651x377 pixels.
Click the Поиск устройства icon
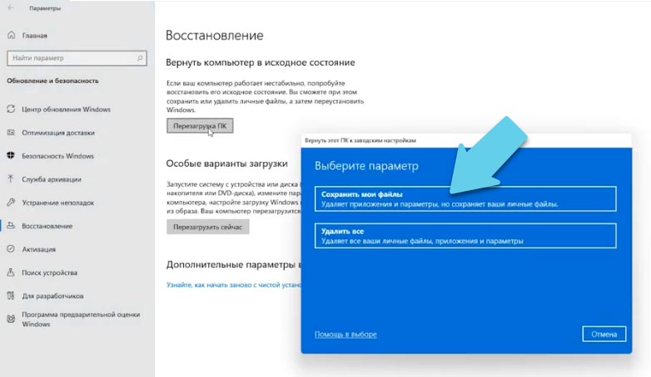pyautogui.click(x=11, y=272)
